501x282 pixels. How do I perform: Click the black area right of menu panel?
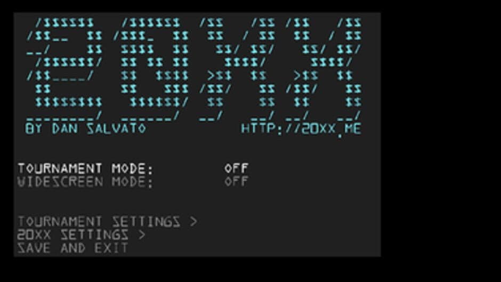click(441, 141)
